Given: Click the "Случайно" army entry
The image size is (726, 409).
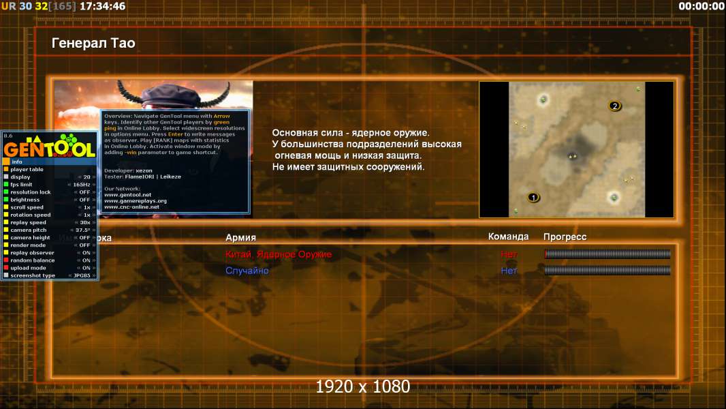Looking at the screenshot, I should coord(247,271).
